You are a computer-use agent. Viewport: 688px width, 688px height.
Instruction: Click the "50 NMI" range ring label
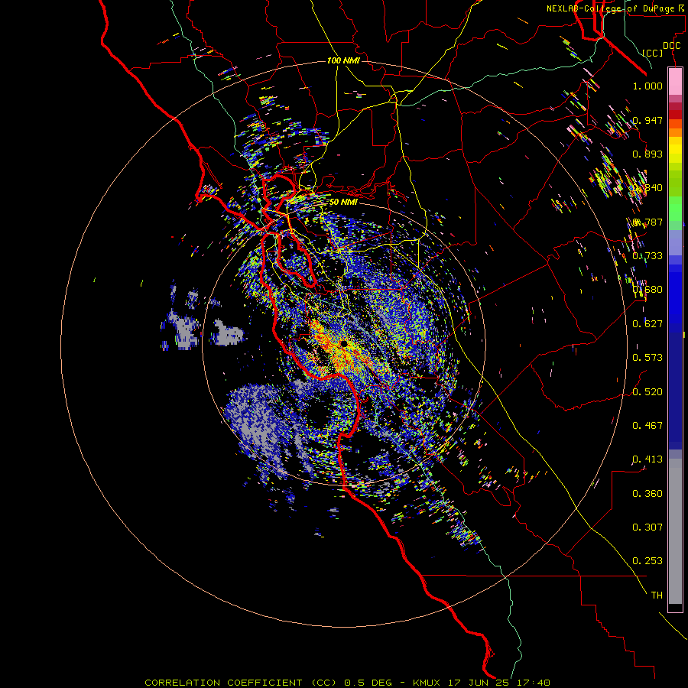pyautogui.click(x=343, y=203)
